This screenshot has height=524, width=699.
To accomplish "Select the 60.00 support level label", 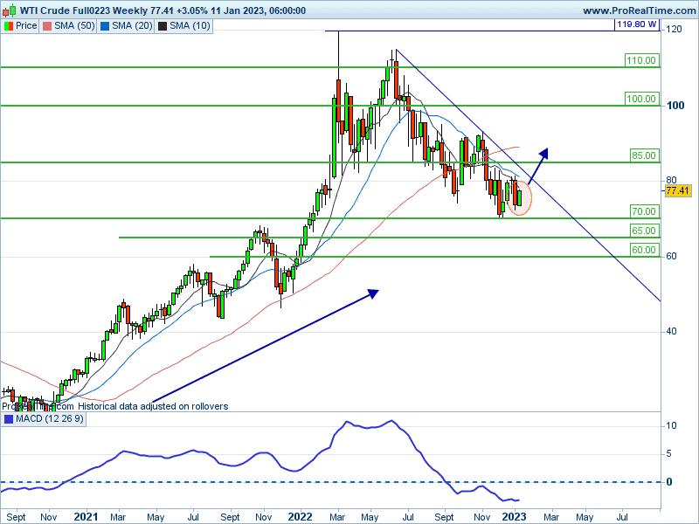I will click(643, 250).
